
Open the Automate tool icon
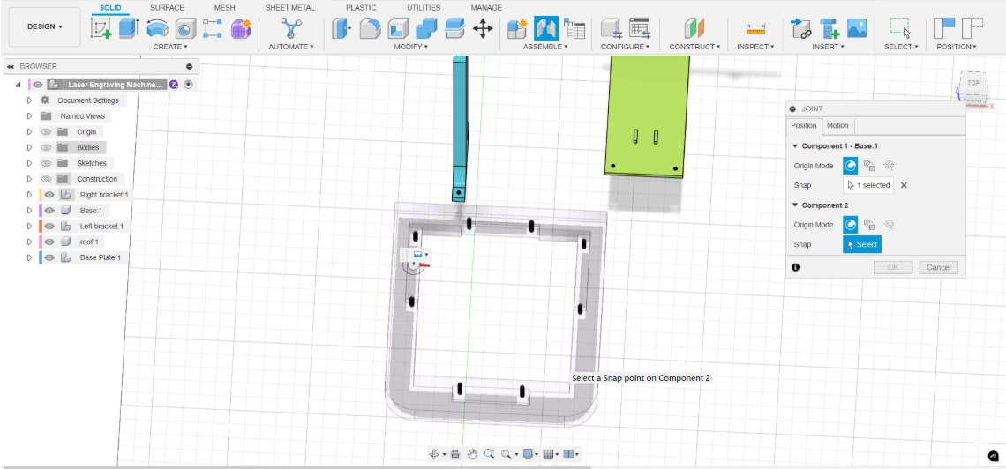coord(291,28)
